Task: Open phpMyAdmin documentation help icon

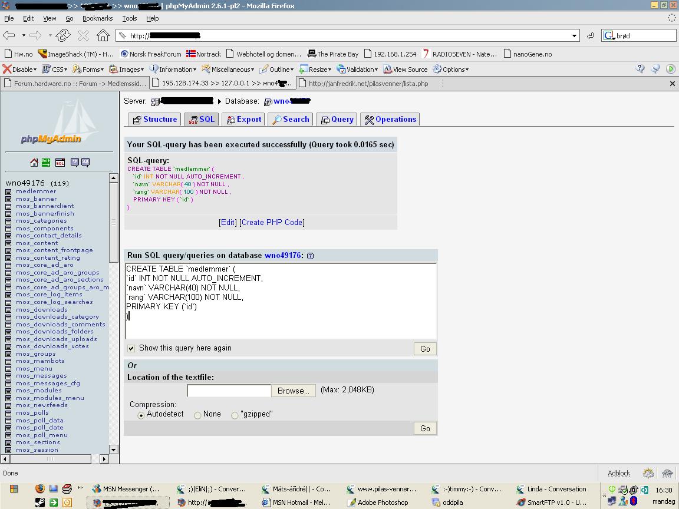Action: 74,163
